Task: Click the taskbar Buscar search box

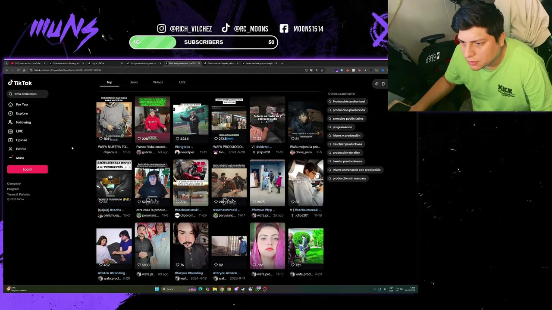Action: (179, 289)
